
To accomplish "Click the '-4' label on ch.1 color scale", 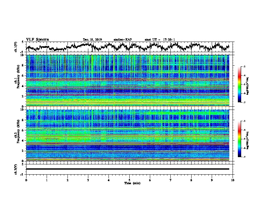I will click(244, 76).
